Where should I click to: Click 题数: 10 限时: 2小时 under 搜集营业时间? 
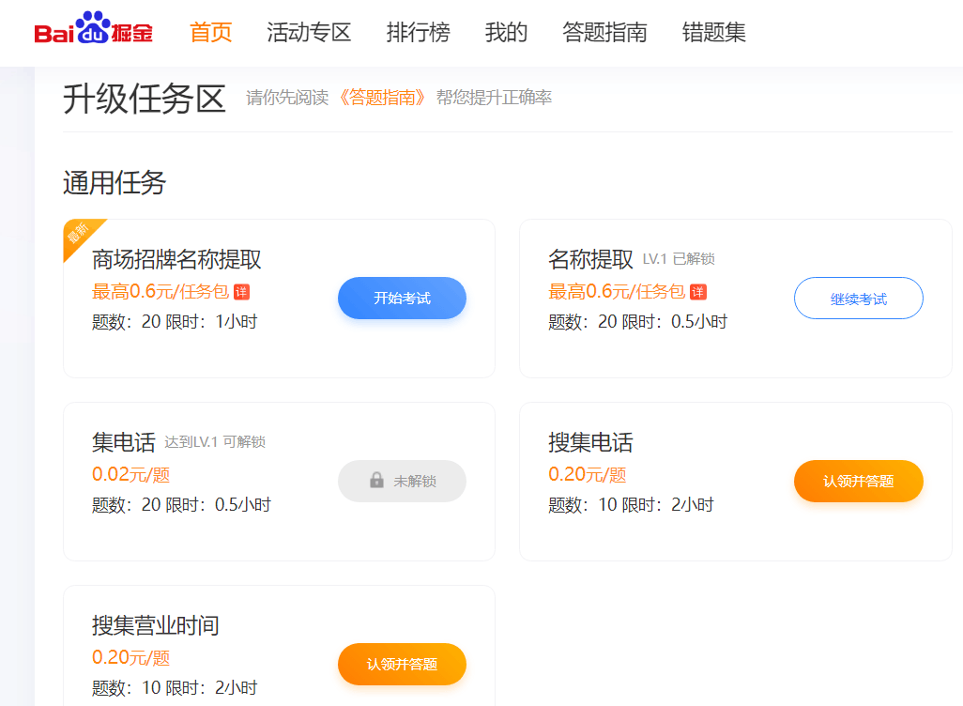point(175,688)
